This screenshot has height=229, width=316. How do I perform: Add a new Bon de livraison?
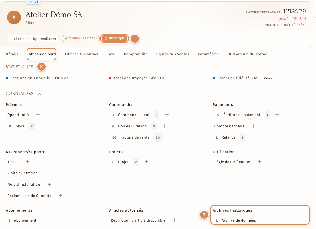point(164,126)
